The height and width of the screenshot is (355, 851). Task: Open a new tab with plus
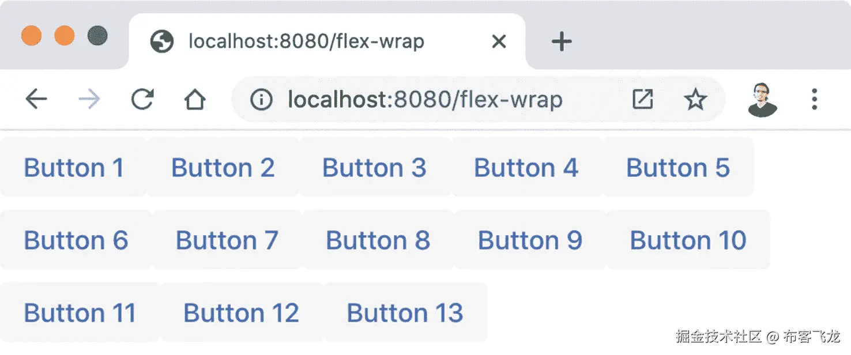[x=561, y=41]
